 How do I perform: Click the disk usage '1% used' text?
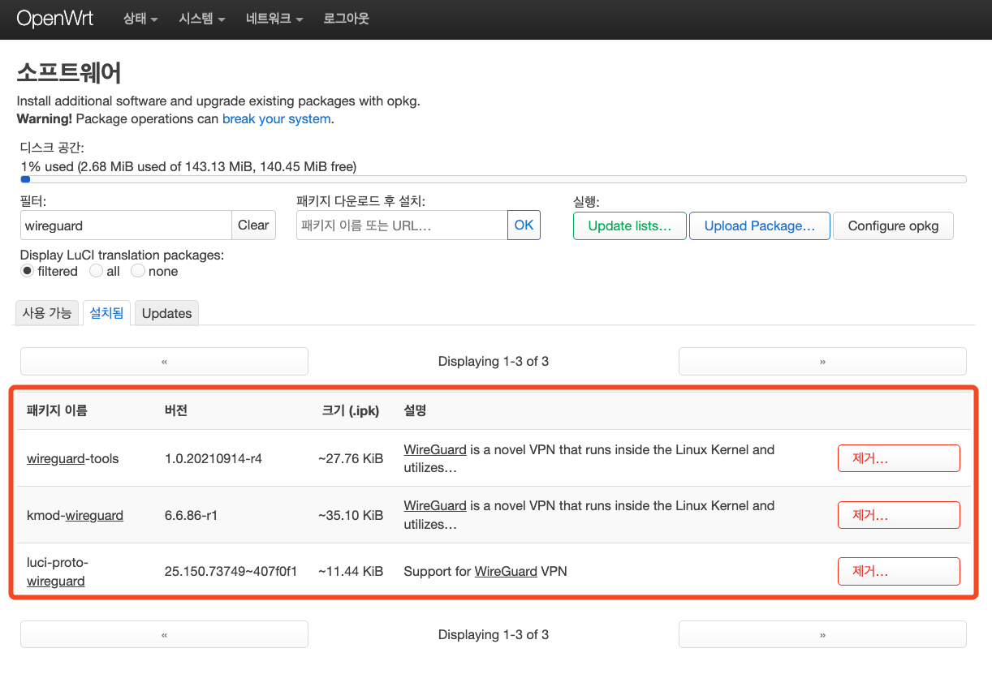[x=188, y=166]
